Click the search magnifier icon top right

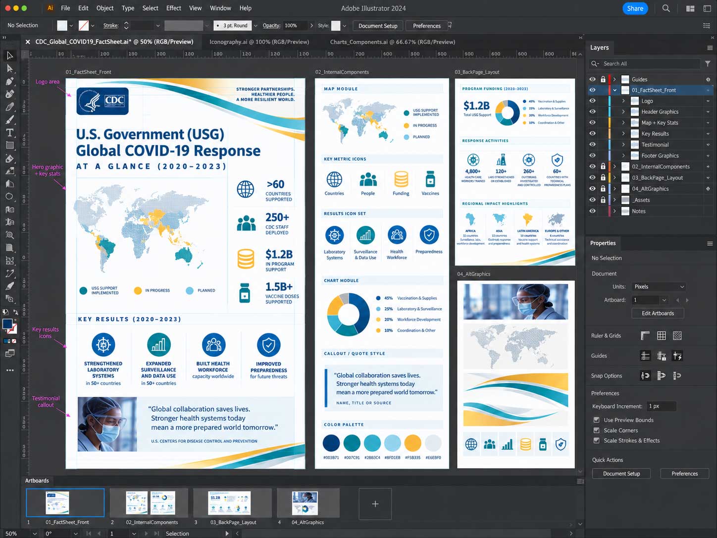[x=666, y=8]
